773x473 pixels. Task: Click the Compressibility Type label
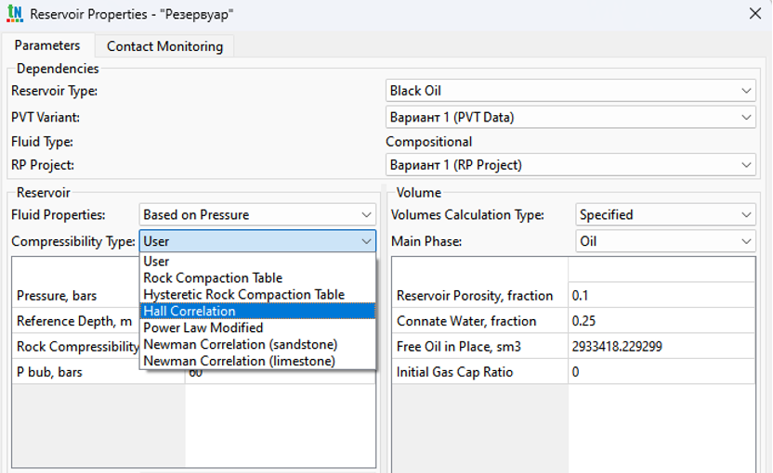pos(73,242)
